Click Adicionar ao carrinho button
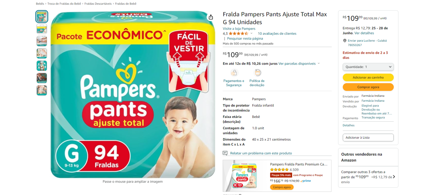The image size is (435, 195). [x=368, y=77]
